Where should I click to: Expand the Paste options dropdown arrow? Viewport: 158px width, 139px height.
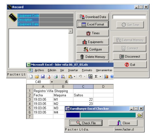coord(74,77)
